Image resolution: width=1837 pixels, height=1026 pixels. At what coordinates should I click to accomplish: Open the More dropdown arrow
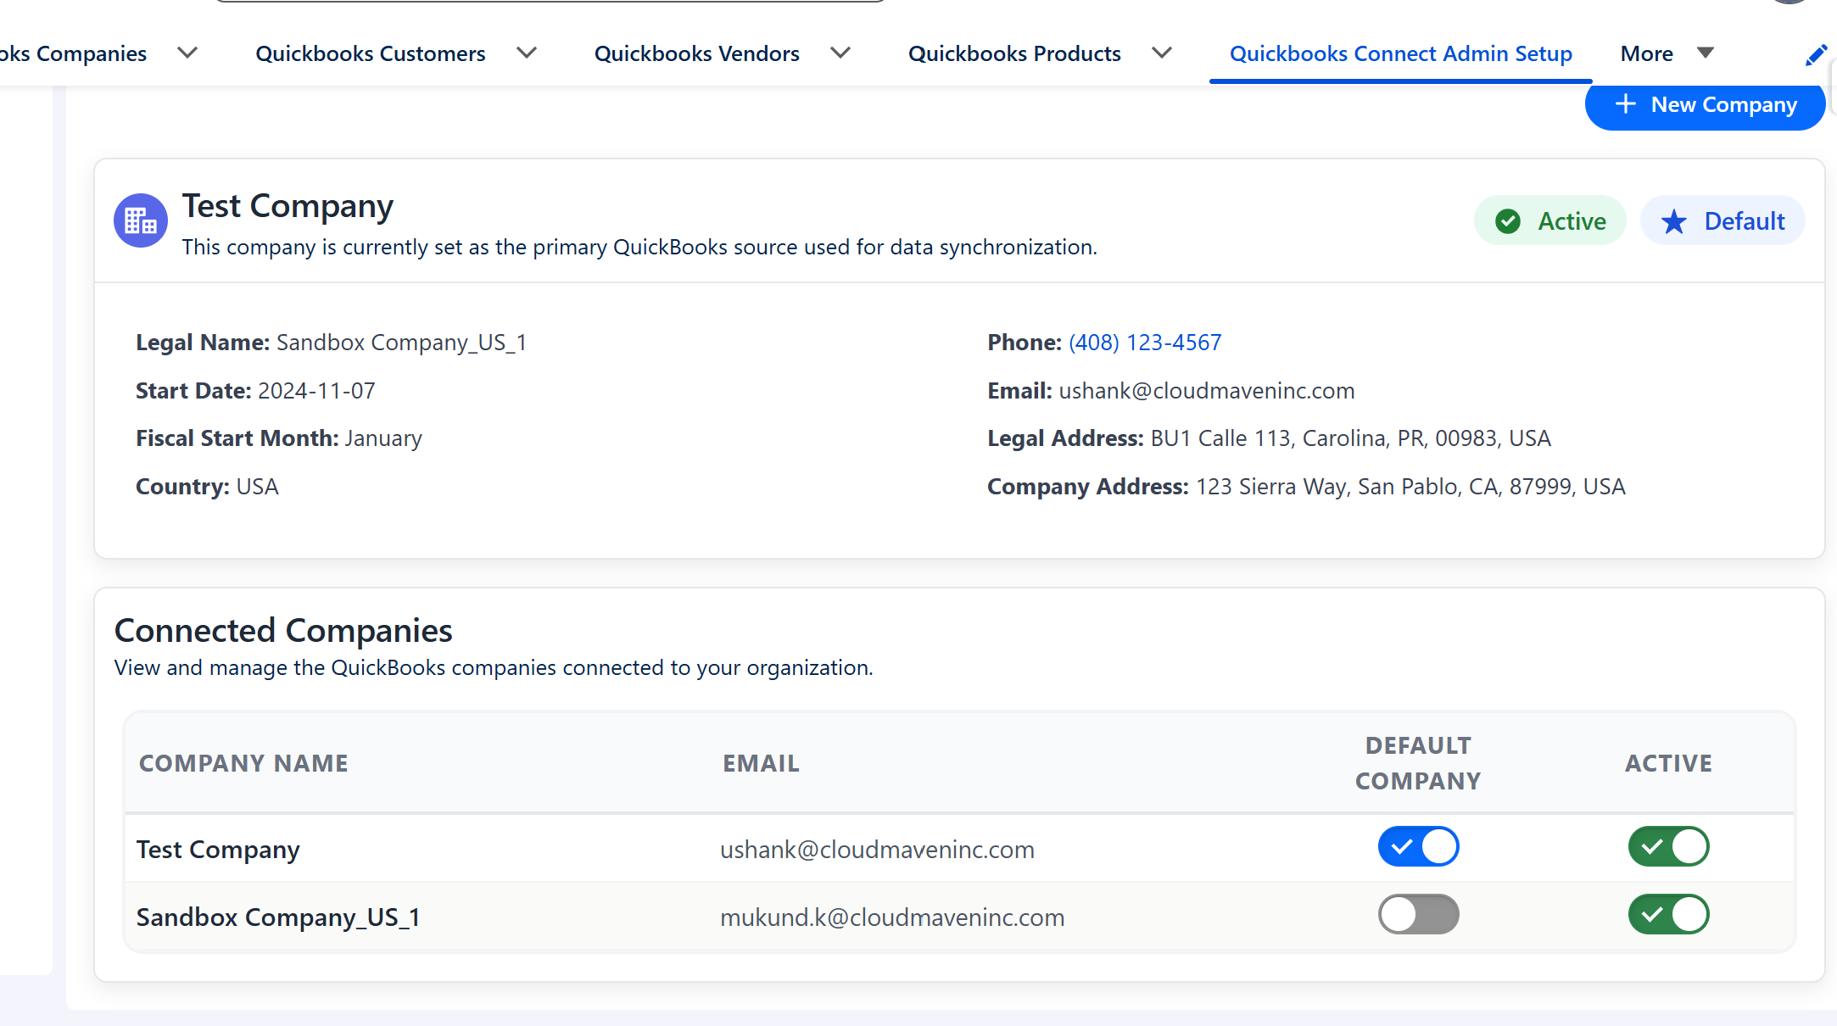point(1706,53)
